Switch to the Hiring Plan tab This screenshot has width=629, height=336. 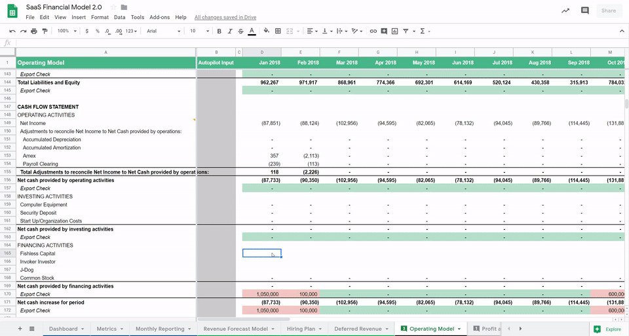pyautogui.click(x=300, y=329)
